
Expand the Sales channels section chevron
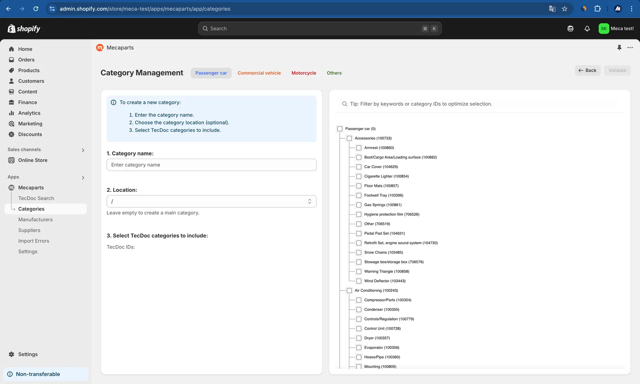point(83,150)
